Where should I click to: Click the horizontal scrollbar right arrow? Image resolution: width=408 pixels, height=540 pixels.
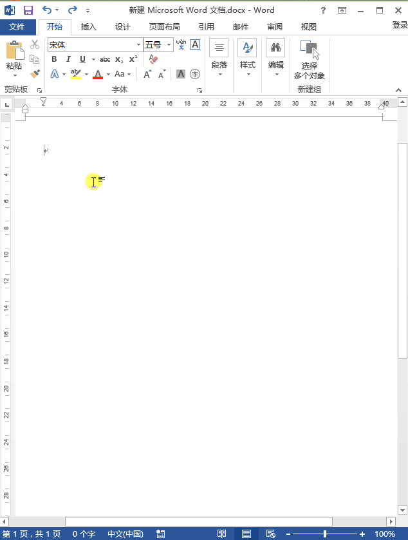[391, 521]
